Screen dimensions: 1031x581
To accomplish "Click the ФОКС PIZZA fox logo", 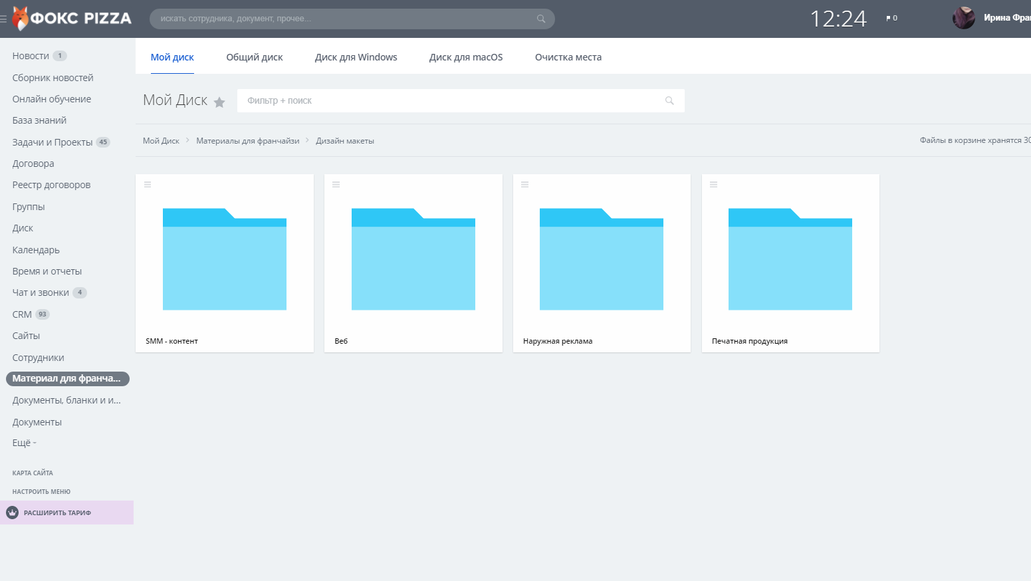I will point(72,19).
